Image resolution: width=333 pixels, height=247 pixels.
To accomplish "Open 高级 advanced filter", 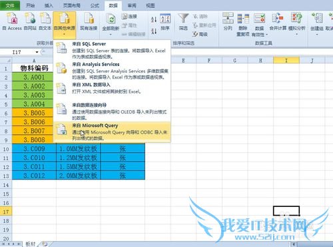I will coord(200,34).
